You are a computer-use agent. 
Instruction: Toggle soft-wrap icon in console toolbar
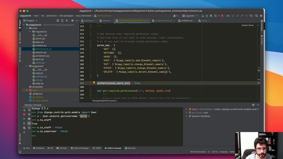(x=29, y=110)
